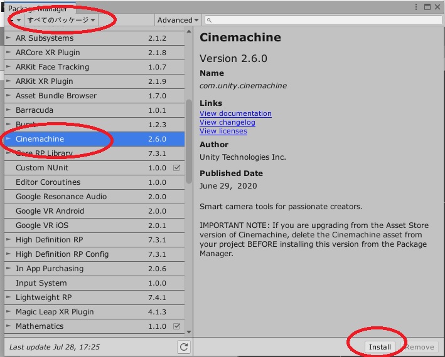Open the three-dot window options menu
The image size is (445, 357).
(x=416, y=7)
